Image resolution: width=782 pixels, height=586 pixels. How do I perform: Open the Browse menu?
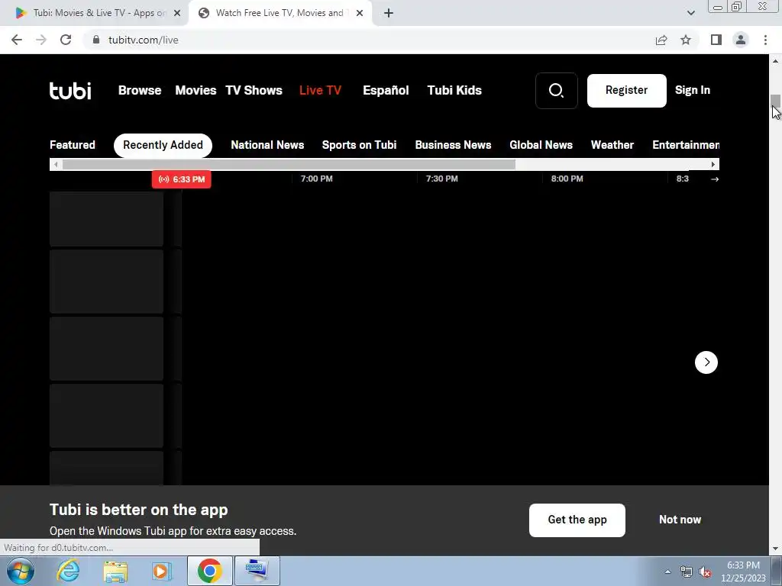140,90
